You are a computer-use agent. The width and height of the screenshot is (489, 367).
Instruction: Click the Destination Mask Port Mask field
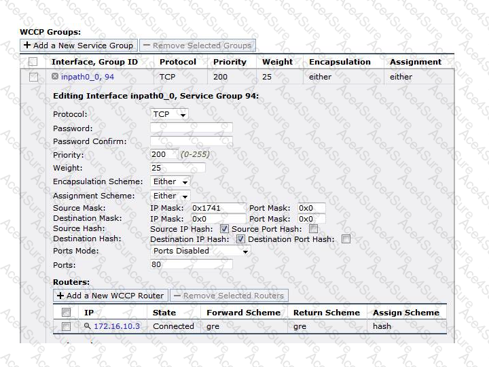click(x=312, y=219)
